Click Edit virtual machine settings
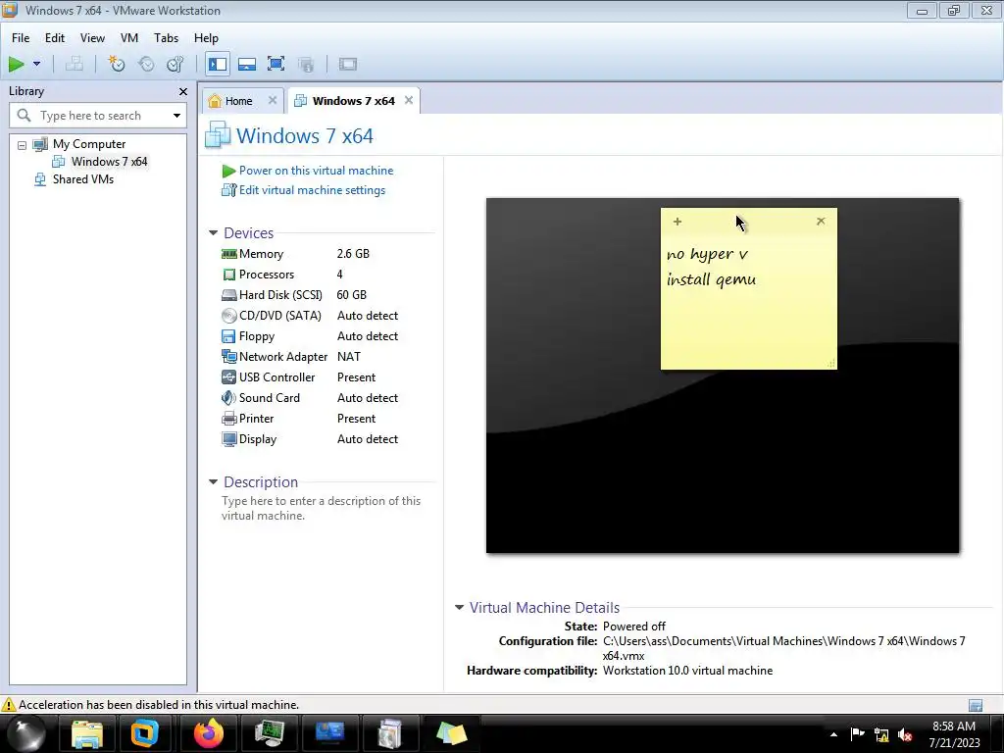1004x753 pixels. pos(312,190)
